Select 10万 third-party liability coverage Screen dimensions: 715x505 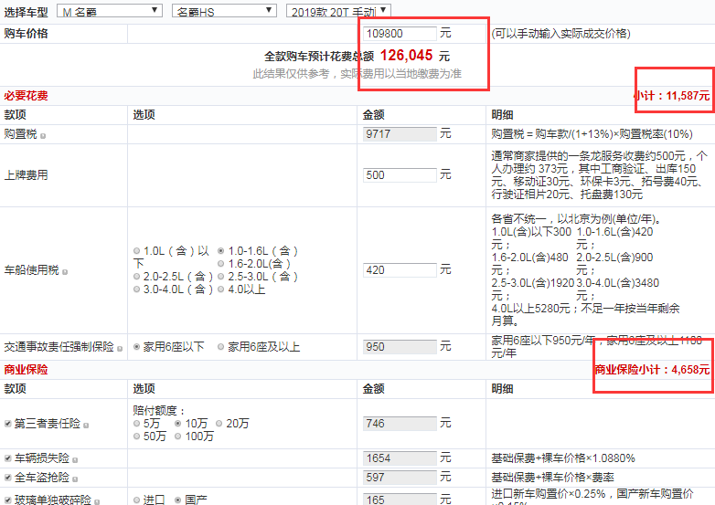178,424
